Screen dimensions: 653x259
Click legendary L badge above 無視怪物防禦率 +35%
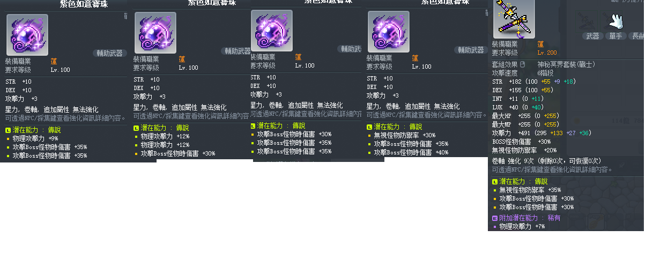495,182
